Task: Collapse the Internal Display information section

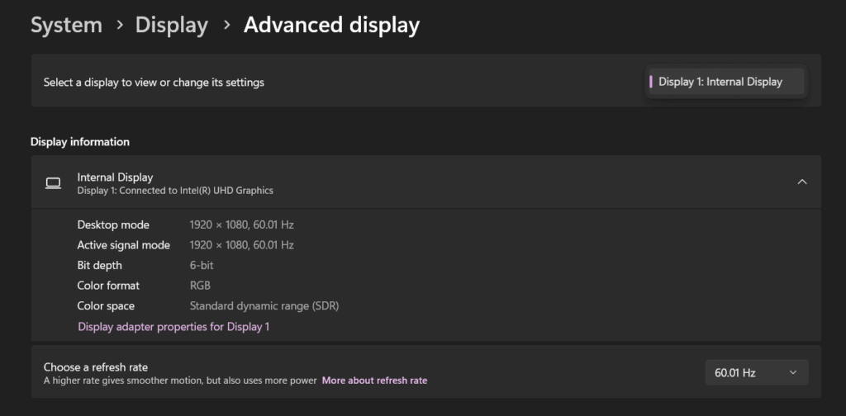Action: coord(801,182)
